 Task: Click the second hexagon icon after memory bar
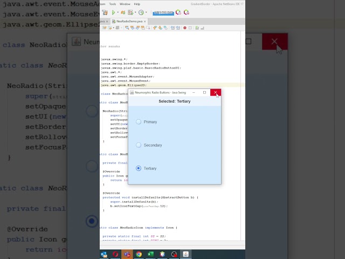click(x=187, y=12)
